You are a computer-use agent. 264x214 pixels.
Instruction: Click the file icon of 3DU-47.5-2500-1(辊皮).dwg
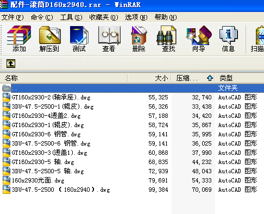(x=7, y=106)
